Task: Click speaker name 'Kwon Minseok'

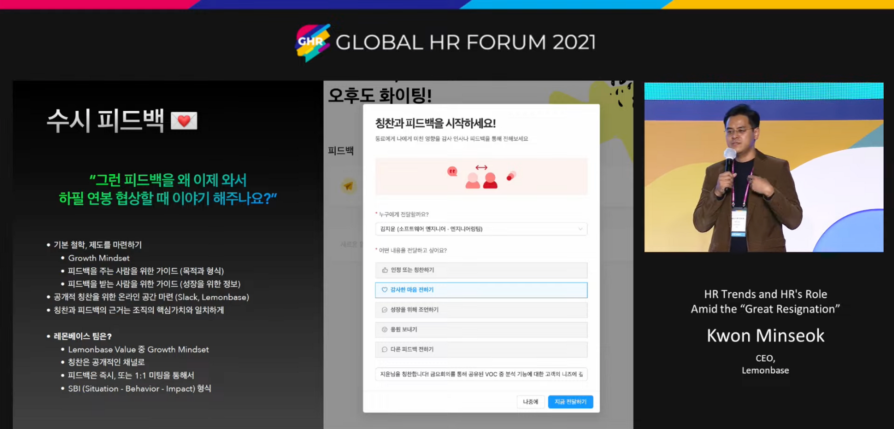Action: coord(765,336)
